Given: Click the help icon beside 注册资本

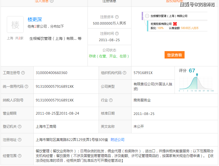Looking at the screenshot, I should click(117, 17).
